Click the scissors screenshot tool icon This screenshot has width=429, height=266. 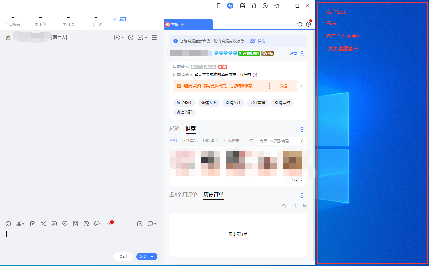19,224
